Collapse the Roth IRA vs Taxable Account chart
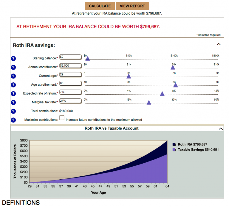This screenshot has width=229, height=207. click(x=221, y=128)
